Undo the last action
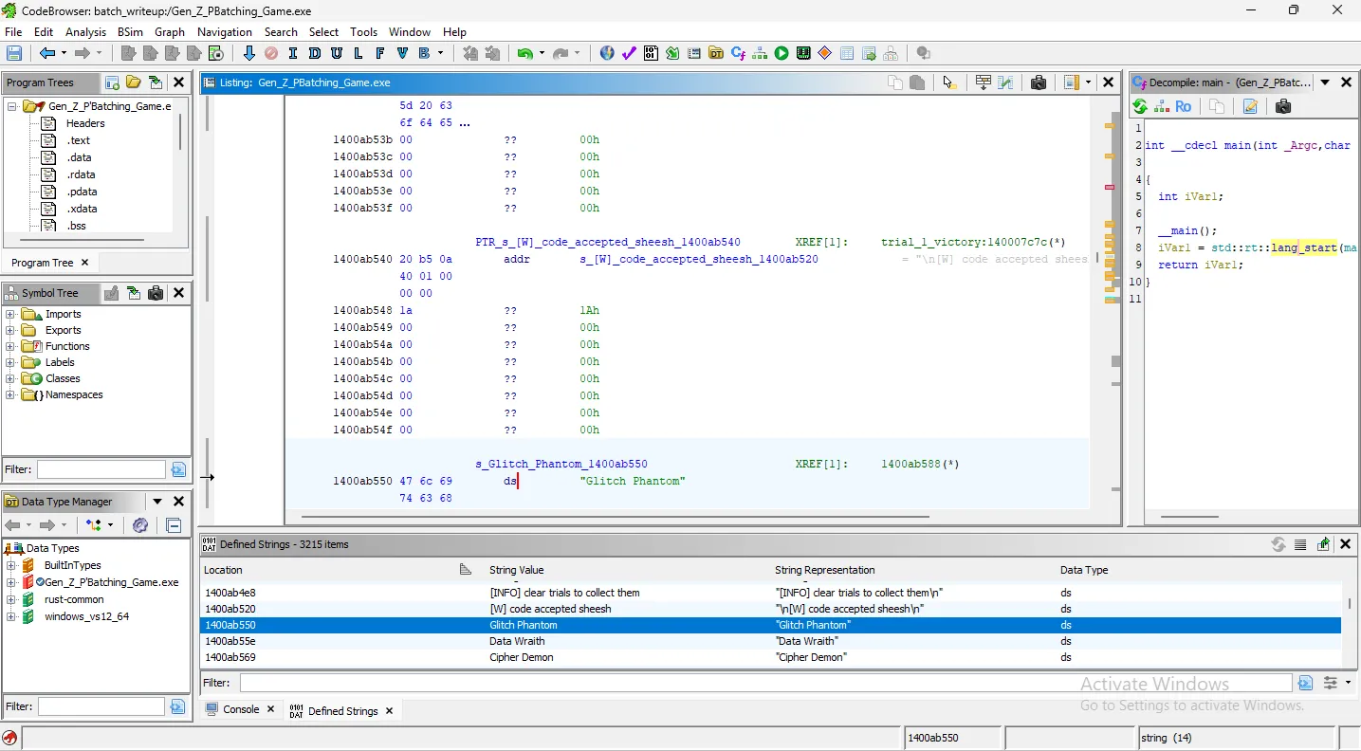Screen dimensions: 1361x751 (524, 53)
